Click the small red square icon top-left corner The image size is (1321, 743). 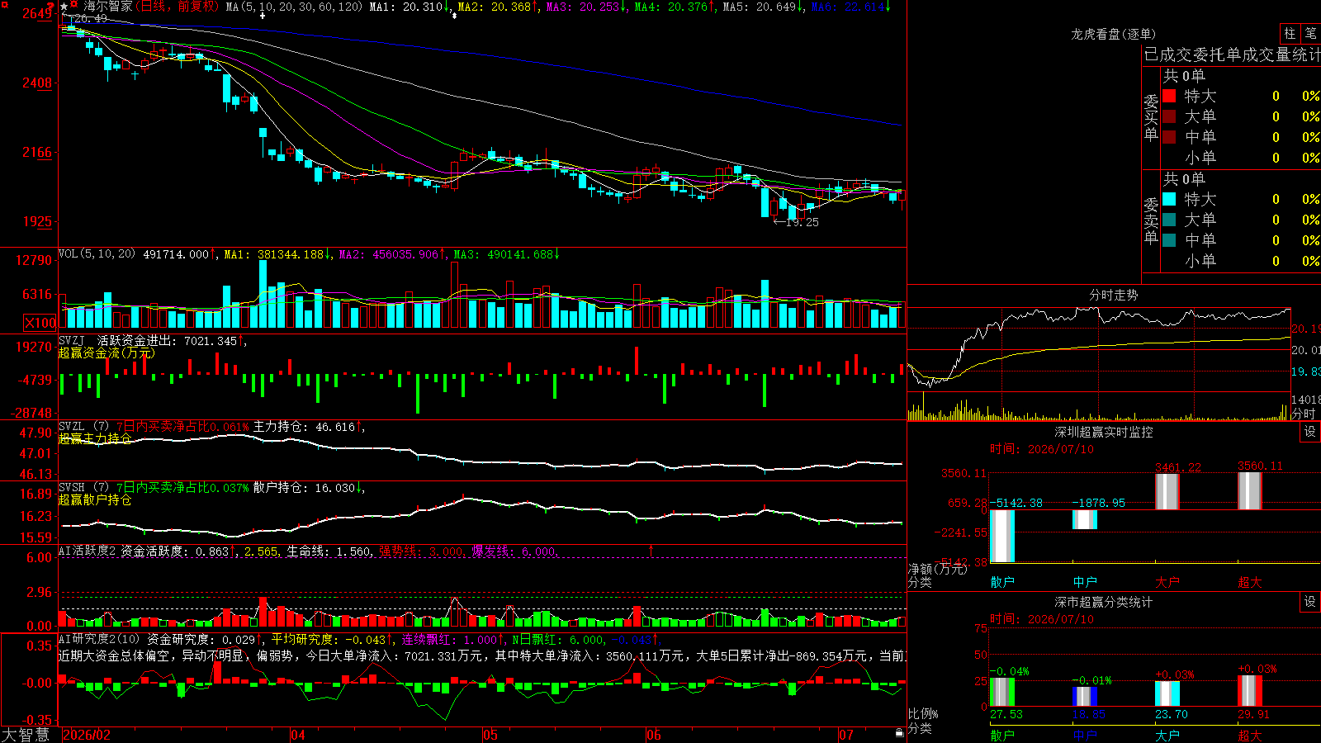[x=5, y=5]
